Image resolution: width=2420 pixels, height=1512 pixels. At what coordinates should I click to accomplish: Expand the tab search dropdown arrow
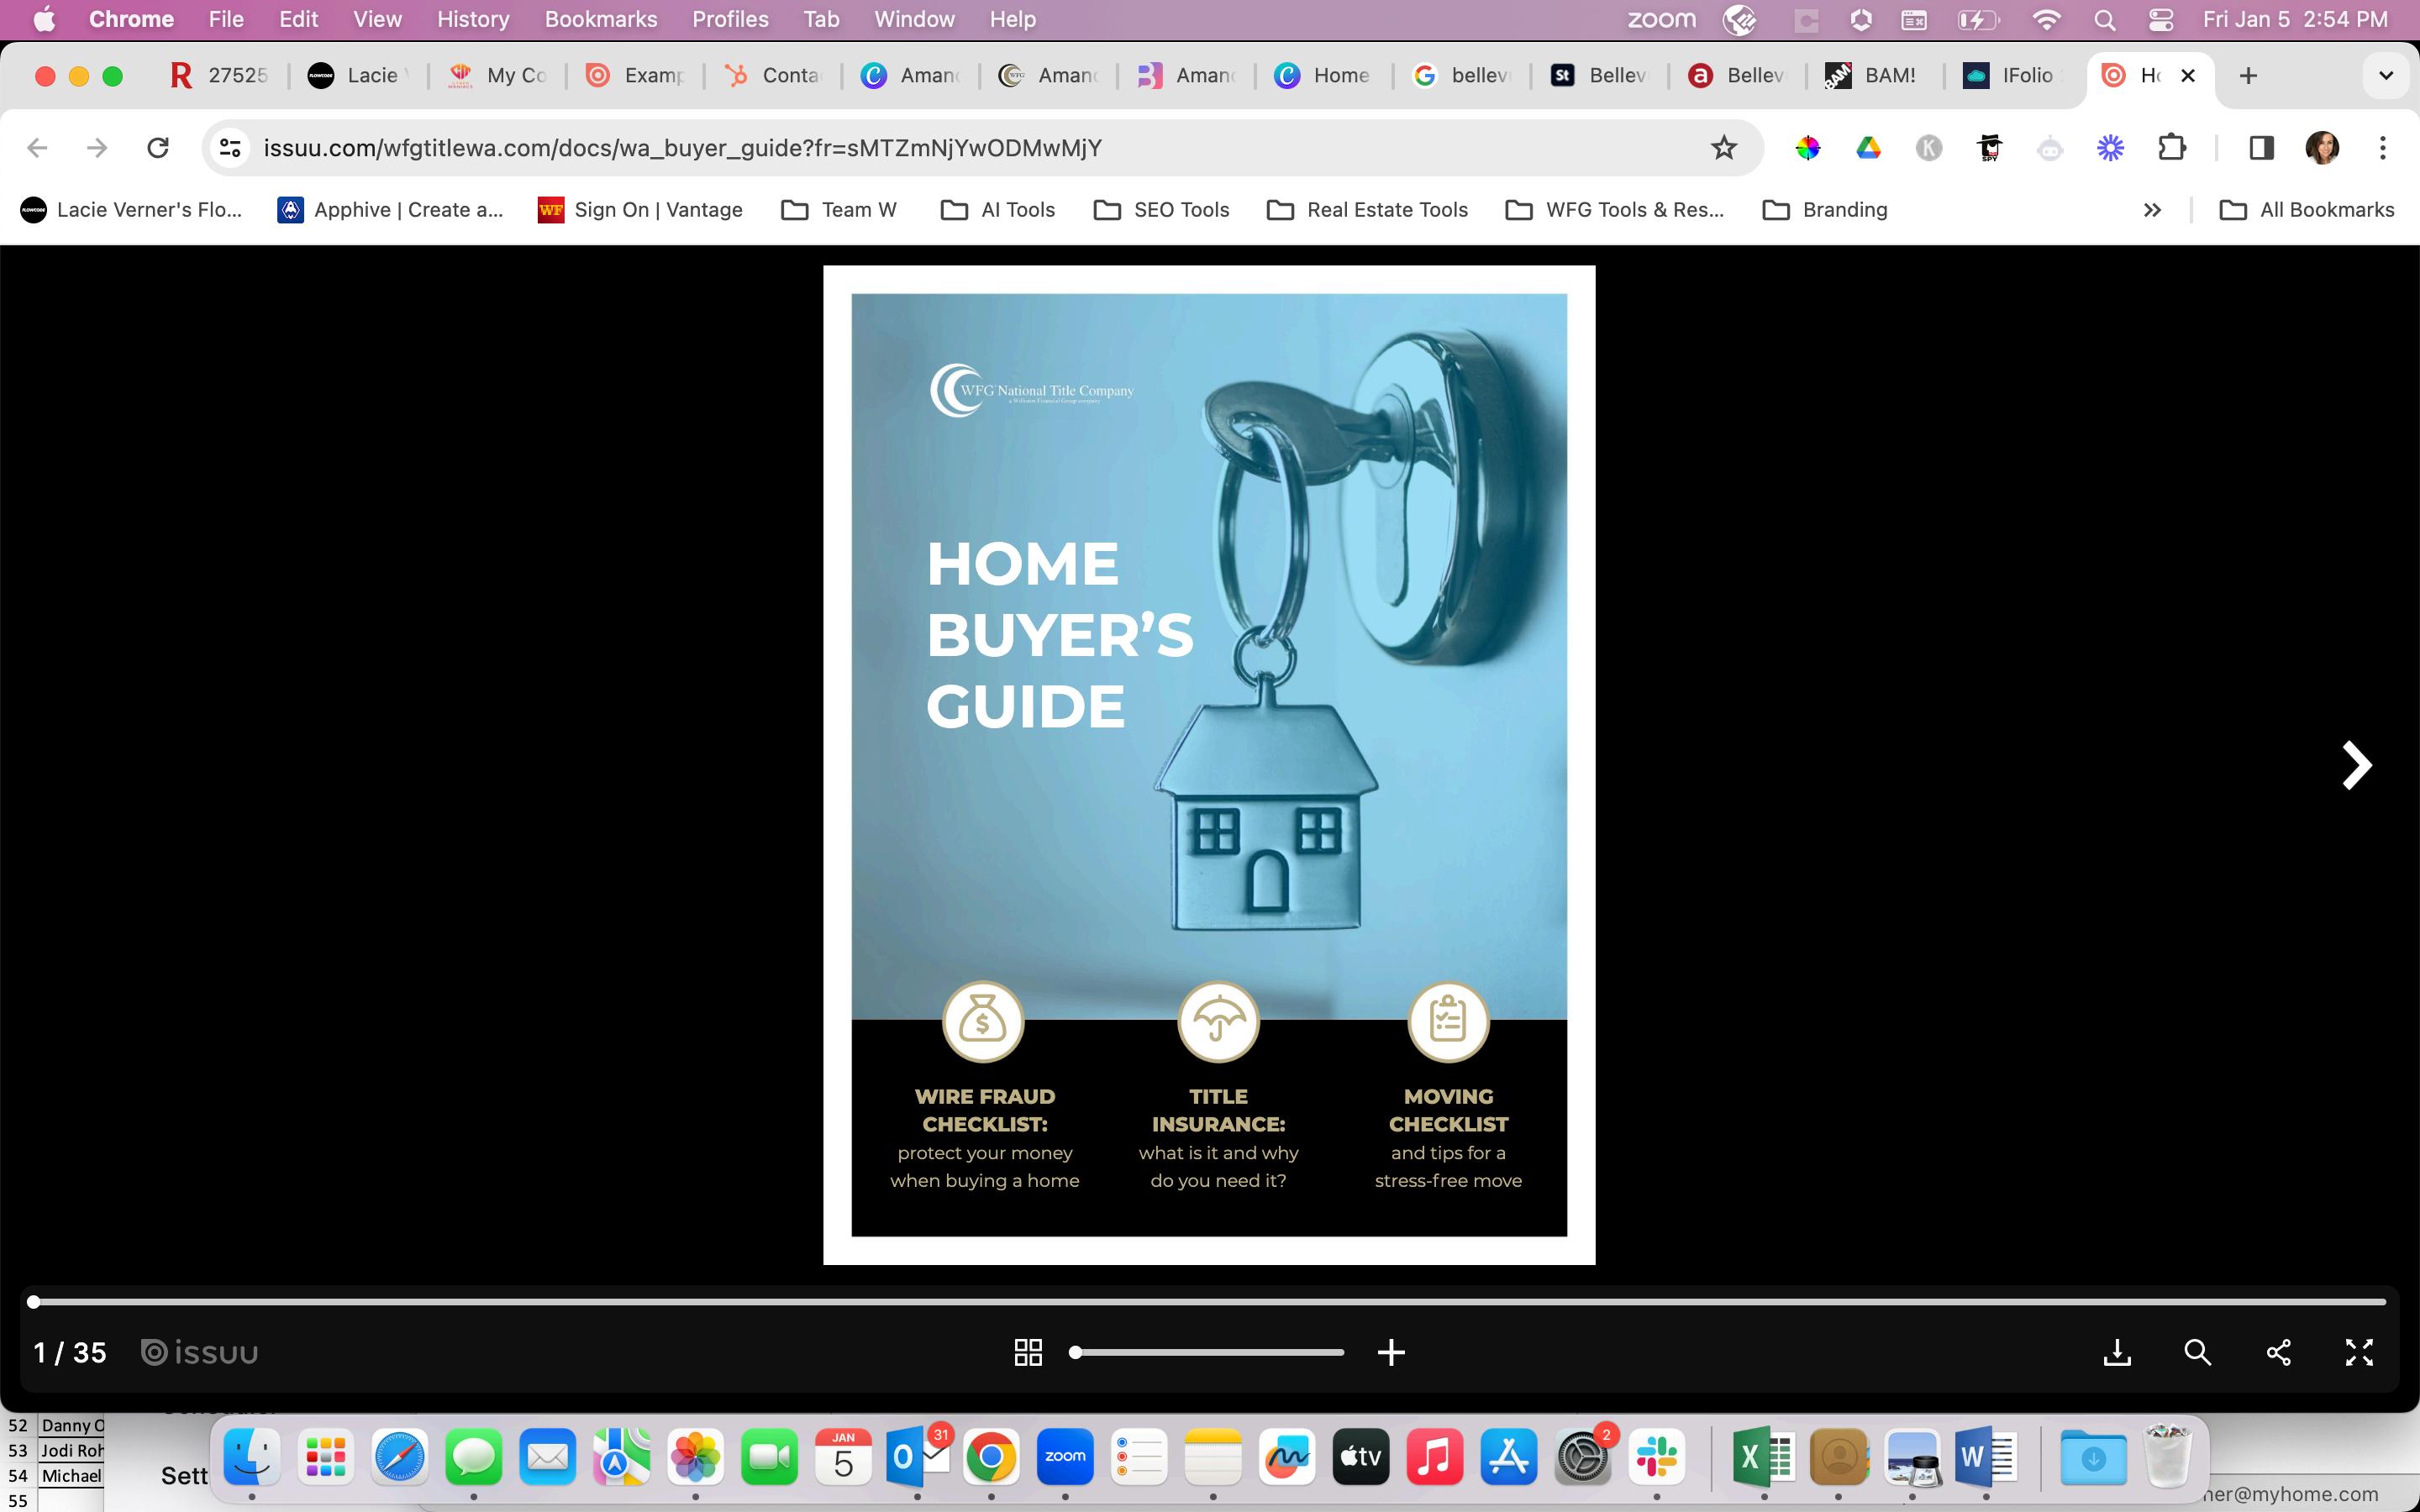click(x=2385, y=76)
